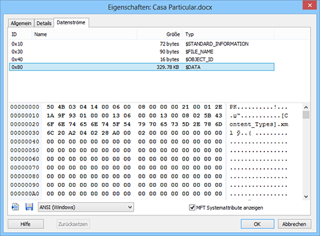
Task: Click the ASCII text starting with 'PK'
Action: pyautogui.click(x=259, y=107)
